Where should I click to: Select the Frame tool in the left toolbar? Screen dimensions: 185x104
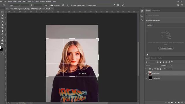tap(2, 18)
